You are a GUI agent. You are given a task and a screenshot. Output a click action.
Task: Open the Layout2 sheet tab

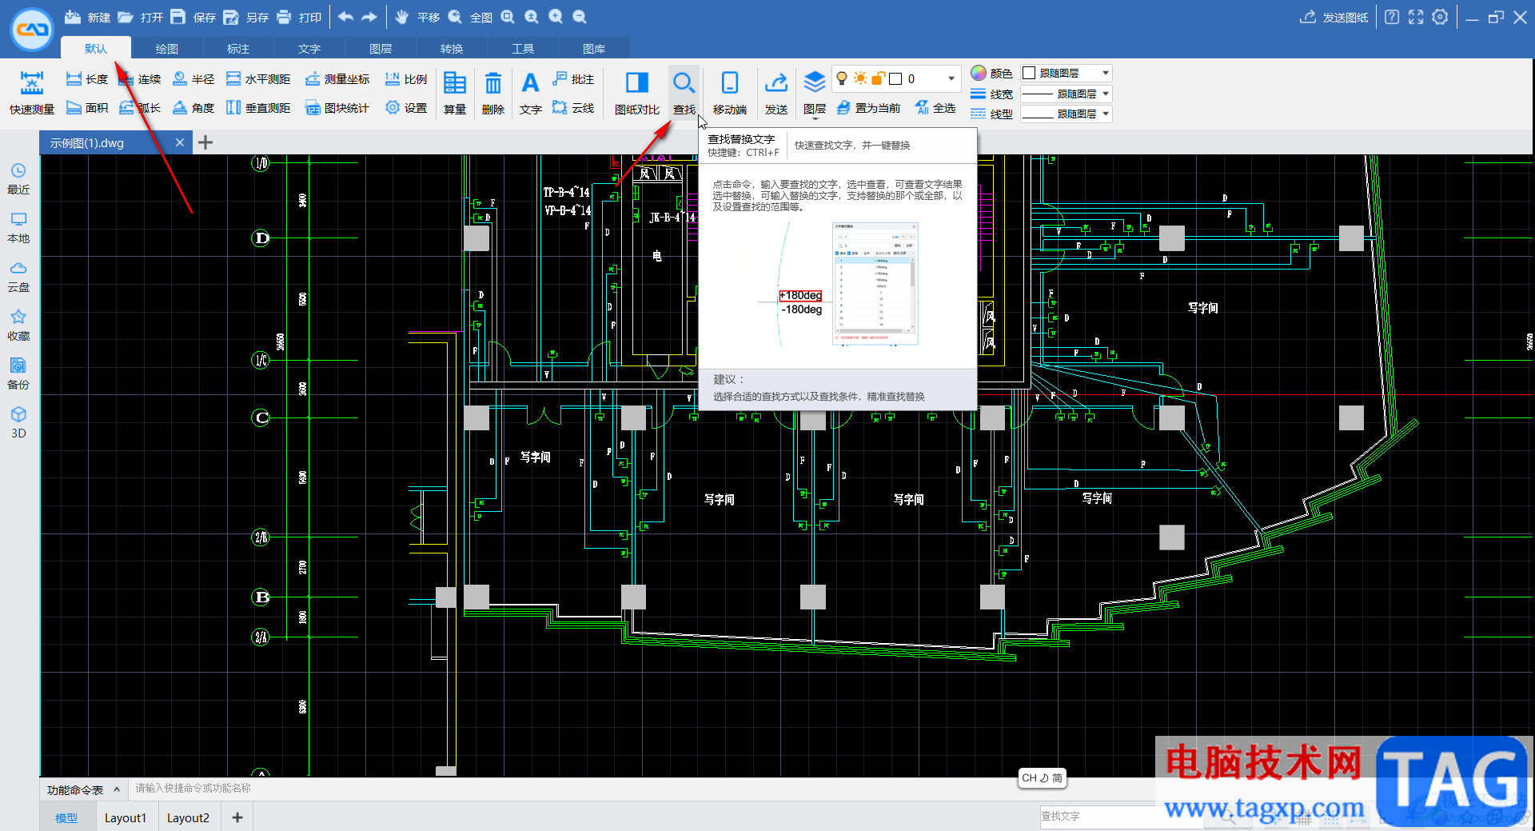pyautogui.click(x=188, y=817)
